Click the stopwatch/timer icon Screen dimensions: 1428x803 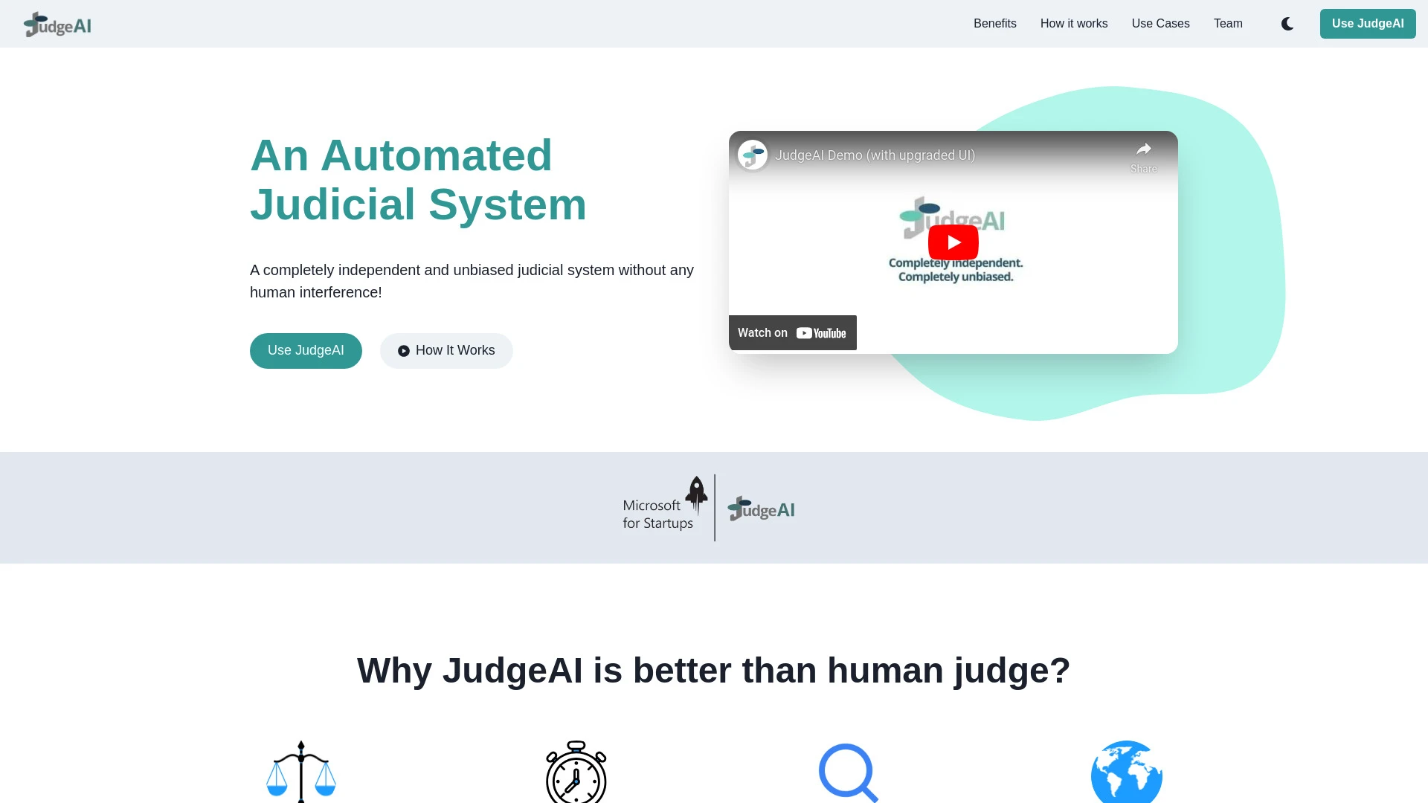coord(575,770)
